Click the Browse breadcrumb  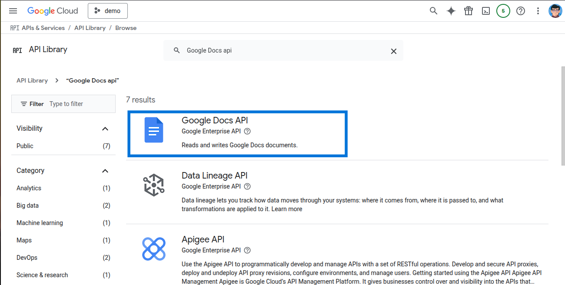coord(126,28)
